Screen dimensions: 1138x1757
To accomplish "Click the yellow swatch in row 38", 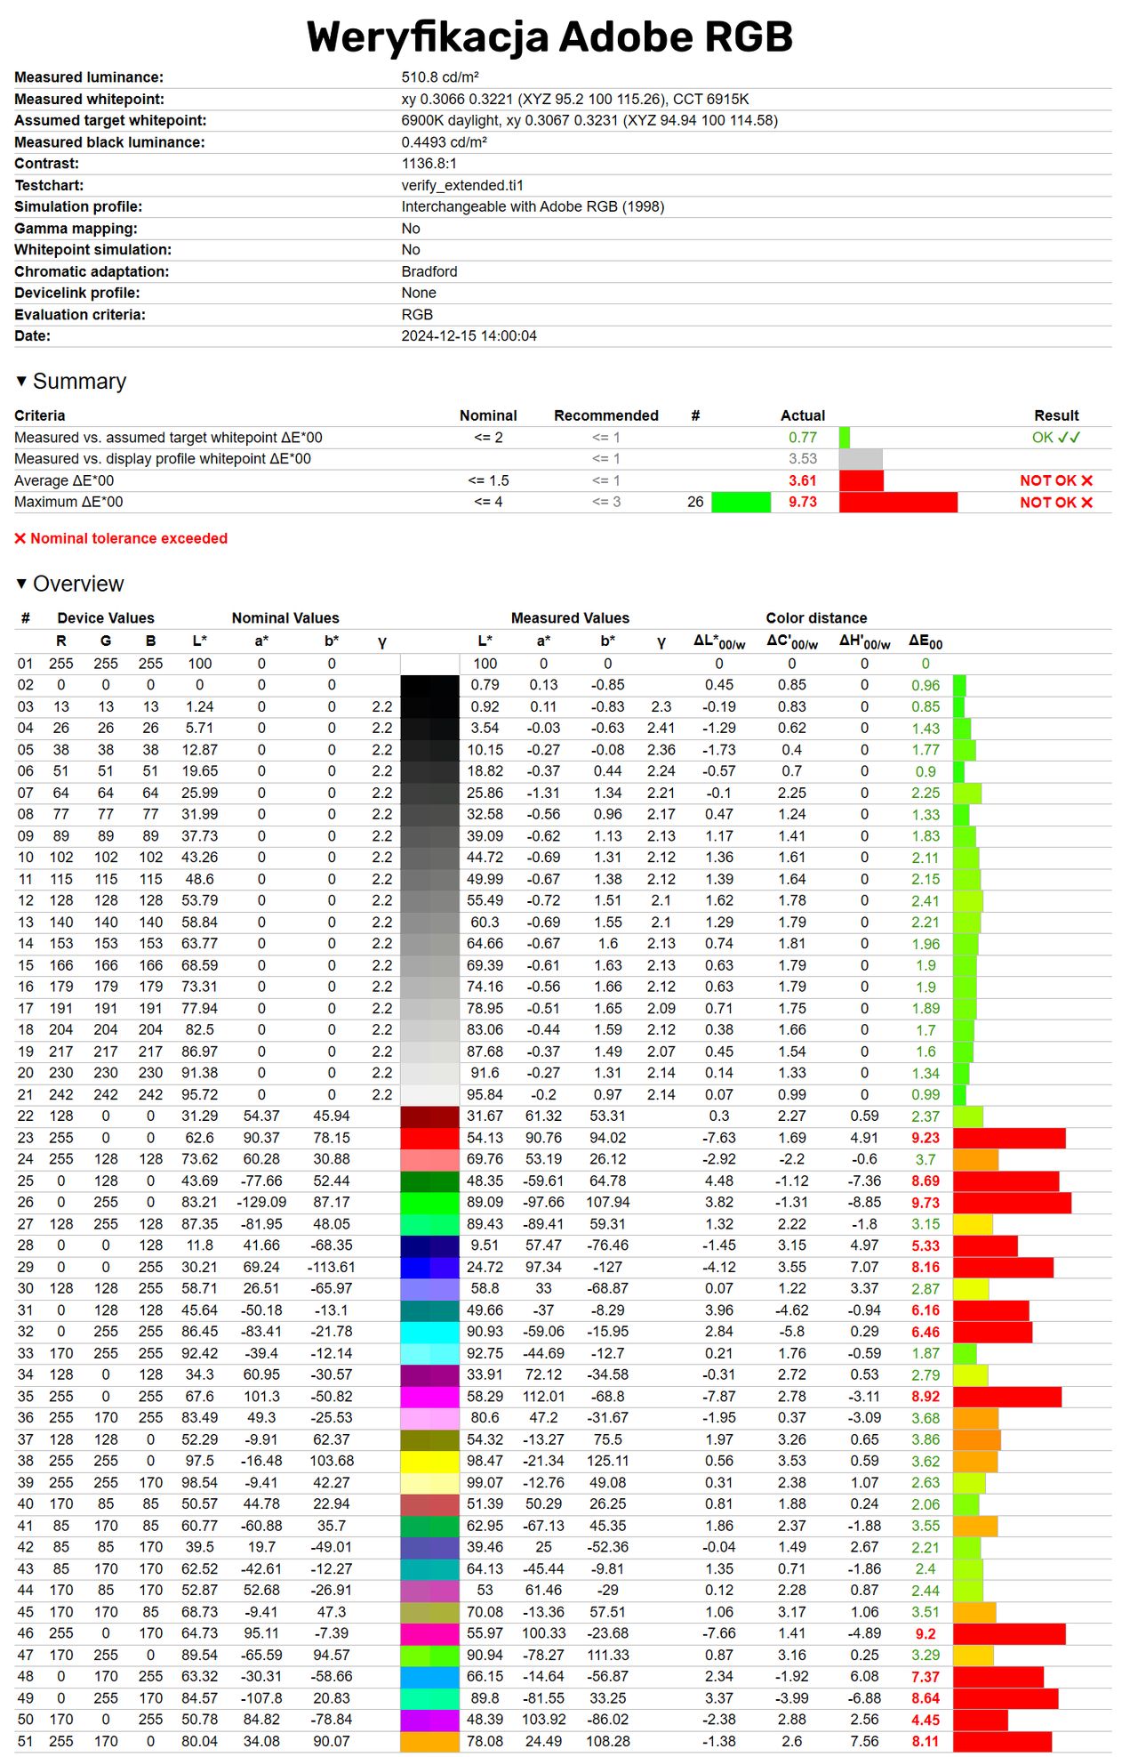I will click(x=429, y=1461).
